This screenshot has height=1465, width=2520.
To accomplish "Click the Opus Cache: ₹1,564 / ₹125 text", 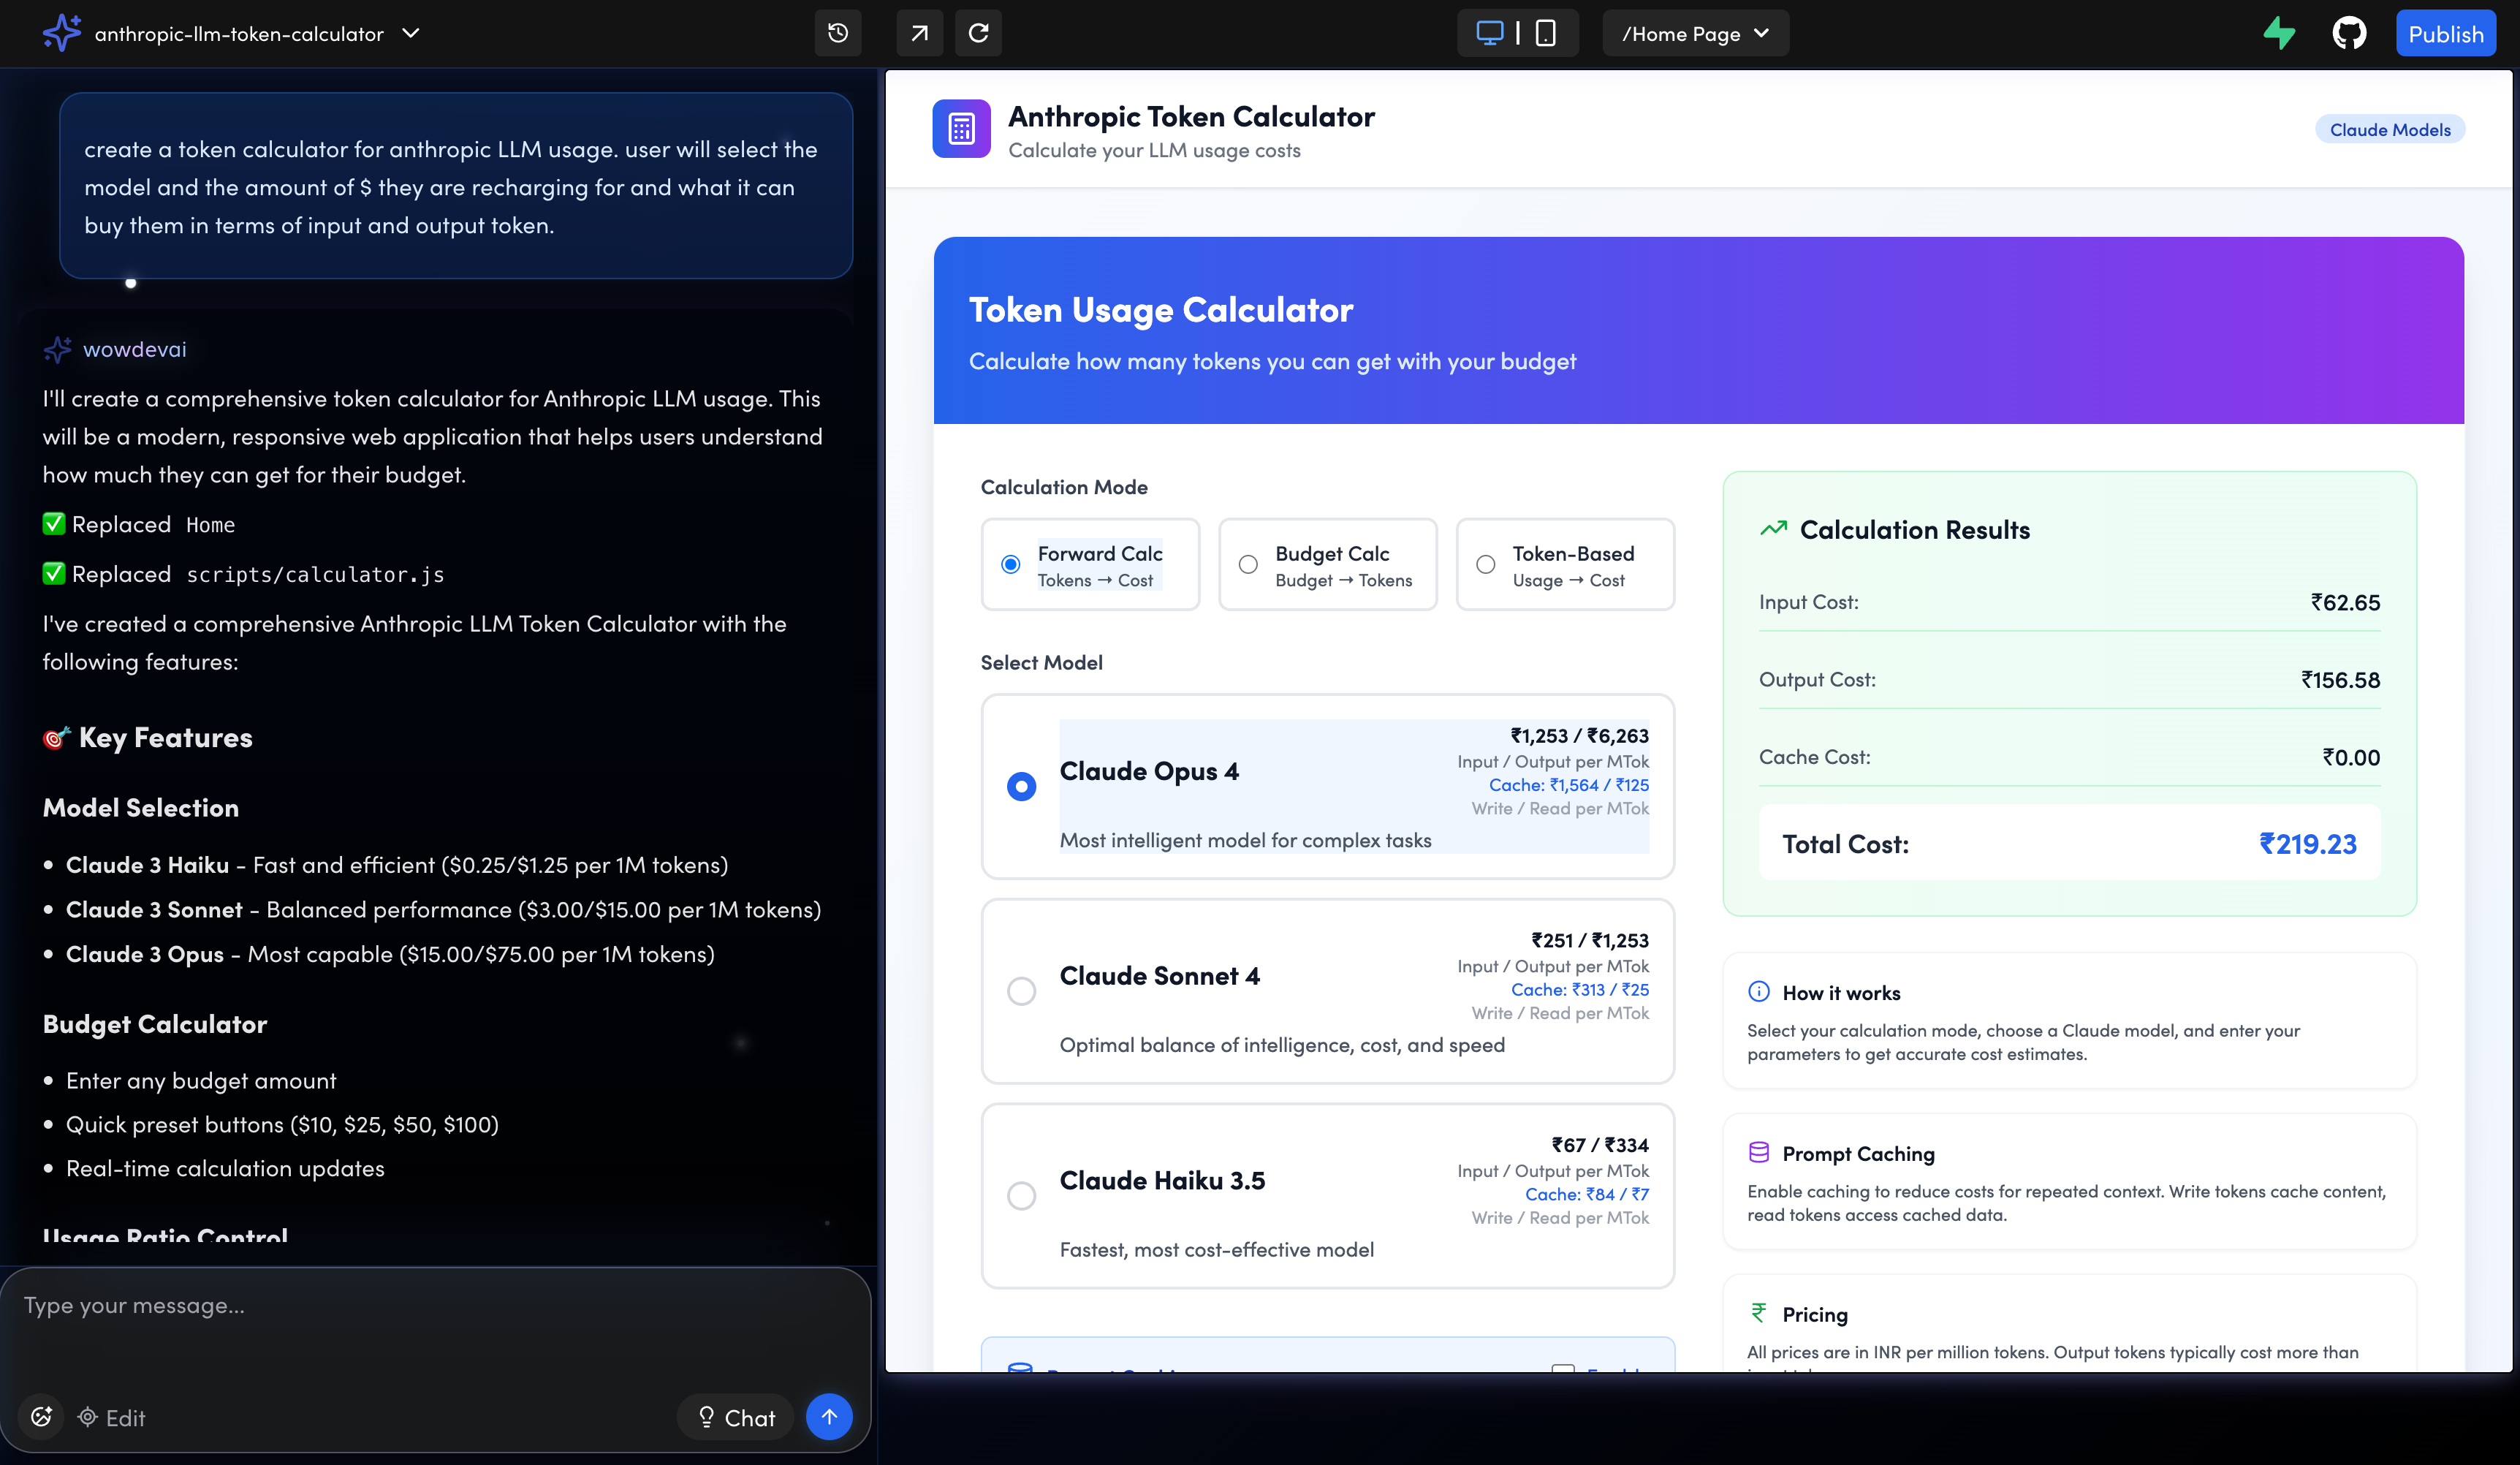I will pos(1568,785).
